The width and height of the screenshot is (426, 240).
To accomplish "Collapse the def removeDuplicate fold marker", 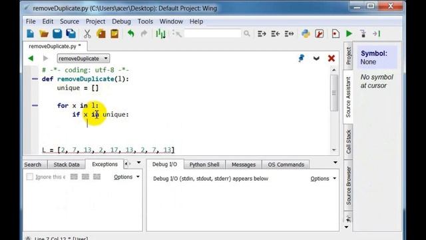I will pos(35,79).
